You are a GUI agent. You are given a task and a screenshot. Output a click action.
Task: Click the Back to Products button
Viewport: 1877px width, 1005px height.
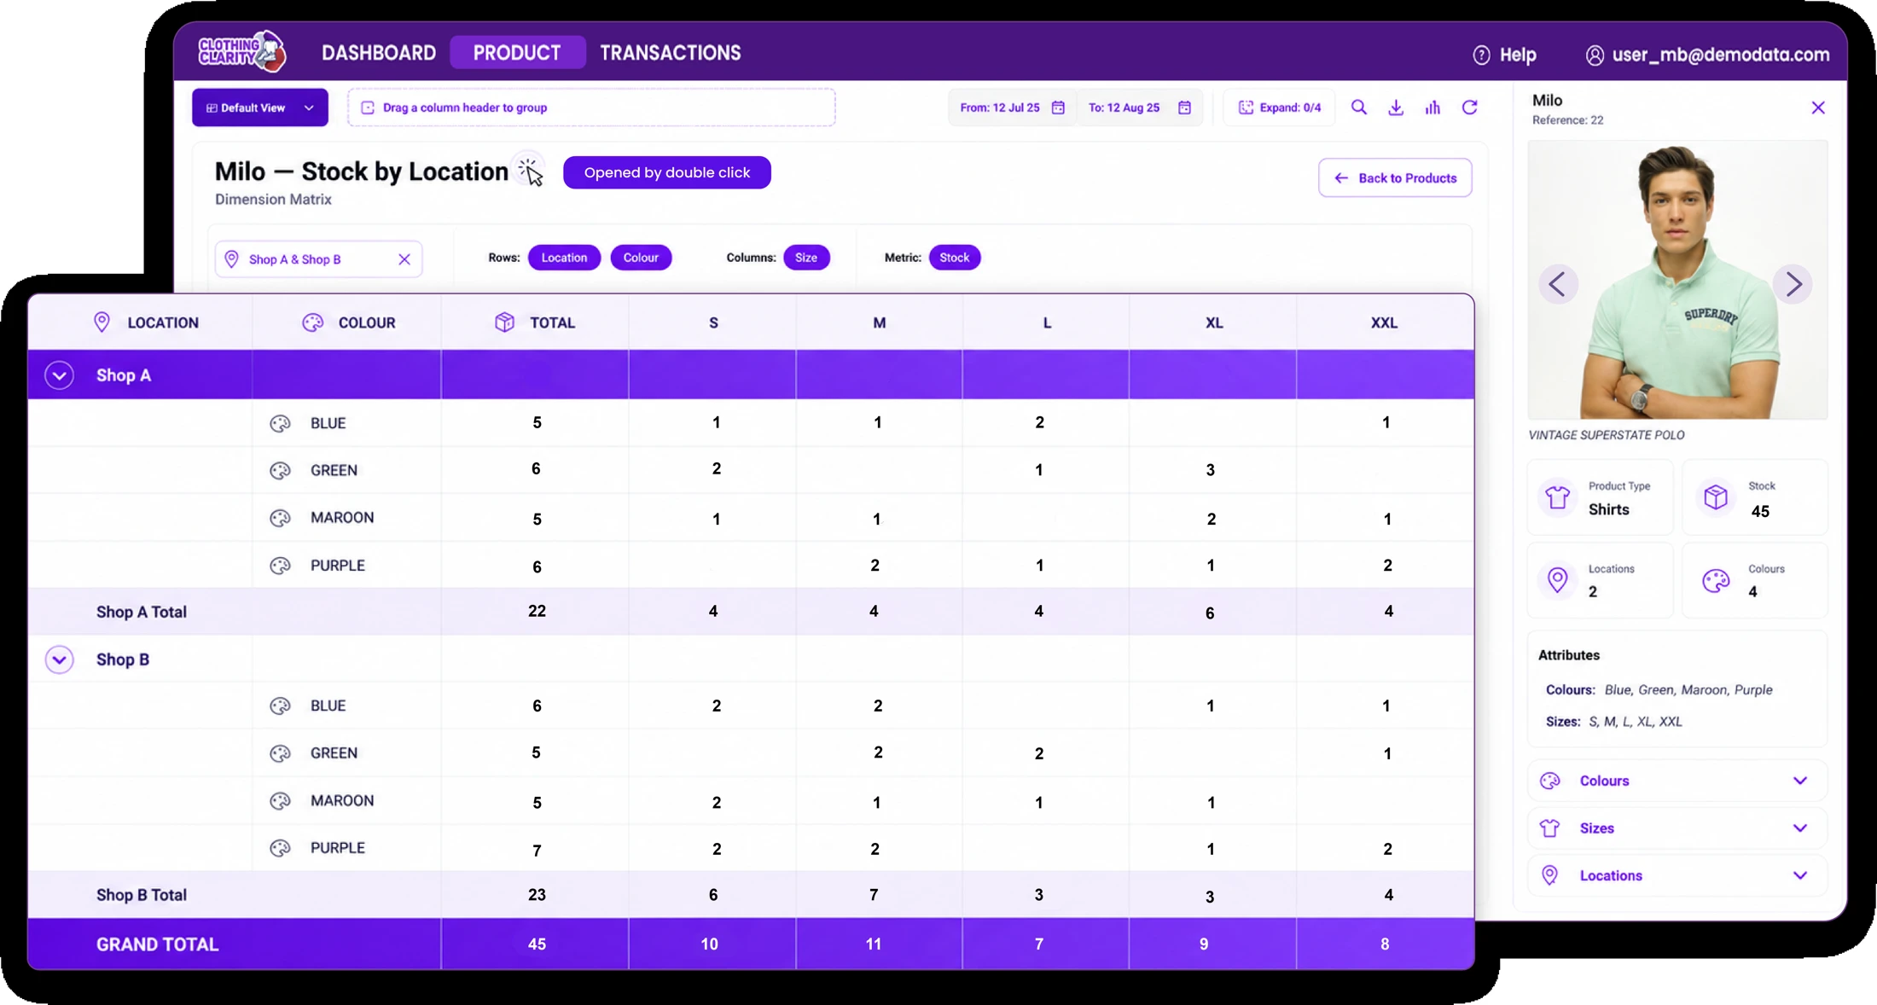click(1395, 177)
